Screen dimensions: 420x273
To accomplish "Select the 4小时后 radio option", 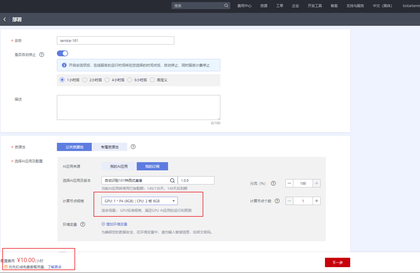I will pos(107,80).
